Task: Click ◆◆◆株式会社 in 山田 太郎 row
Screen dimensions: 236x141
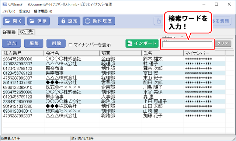Action: coord(61,106)
